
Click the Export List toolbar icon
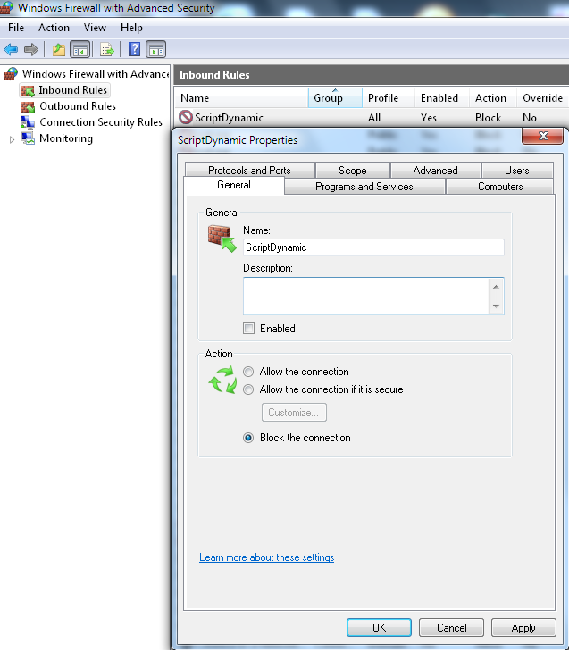pyautogui.click(x=107, y=49)
